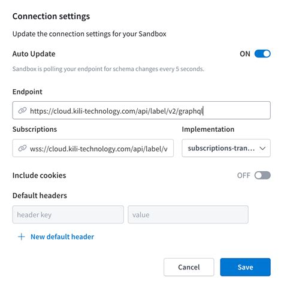The height and width of the screenshot is (285, 284).
Task: Cancel the connection settings dialog
Action: tap(189, 267)
